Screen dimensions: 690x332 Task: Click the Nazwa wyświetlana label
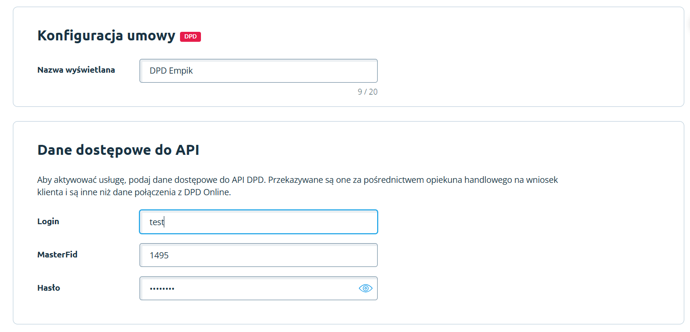tap(76, 70)
